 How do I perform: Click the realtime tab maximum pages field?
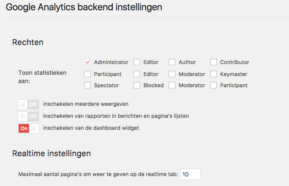pos(190,174)
